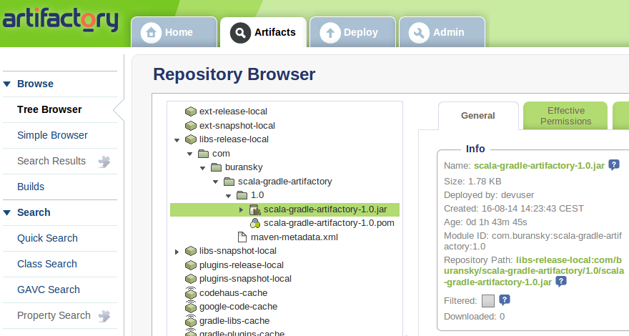The height and width of the screenshot is (336, 629).
Task: Click the Artifacts magnifier icon
Action: 240,32
